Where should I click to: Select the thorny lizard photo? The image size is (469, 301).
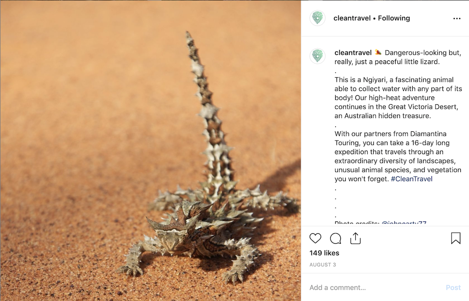[x=150, y=150]
